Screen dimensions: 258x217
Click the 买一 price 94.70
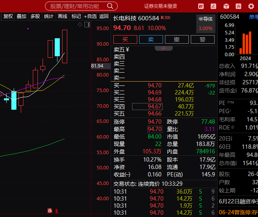(x=154, y=85)
